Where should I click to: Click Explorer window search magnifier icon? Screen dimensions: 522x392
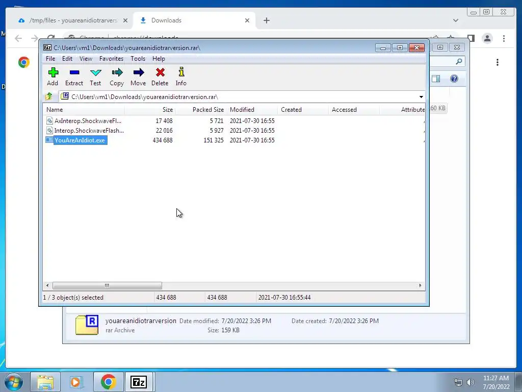click(459, 61)
